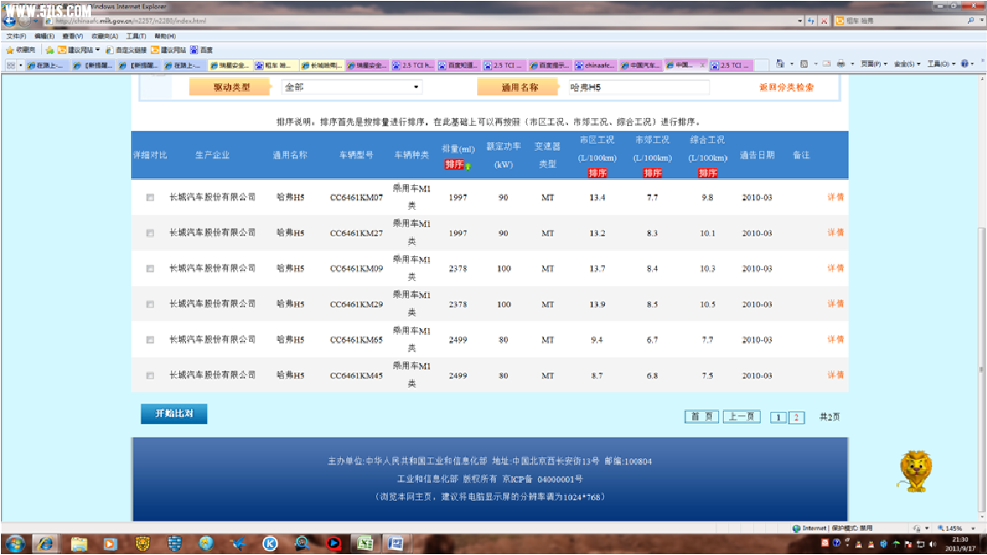987x555 pixels.
Task: Click the Windows Start button
Action: [x=15, y=544]
